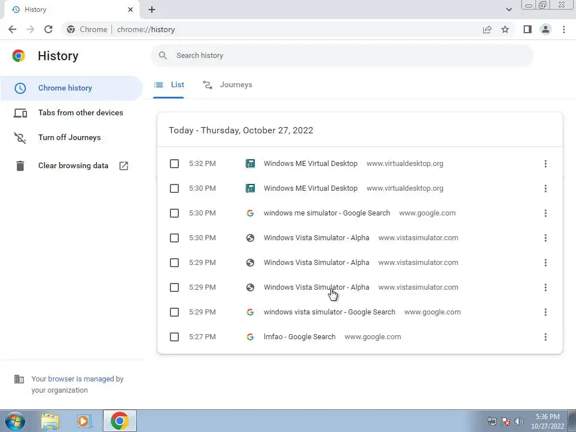Open 'lmfao - Google Search' history link
Viewport: 576px width, 432px height.
click(299, 337)
